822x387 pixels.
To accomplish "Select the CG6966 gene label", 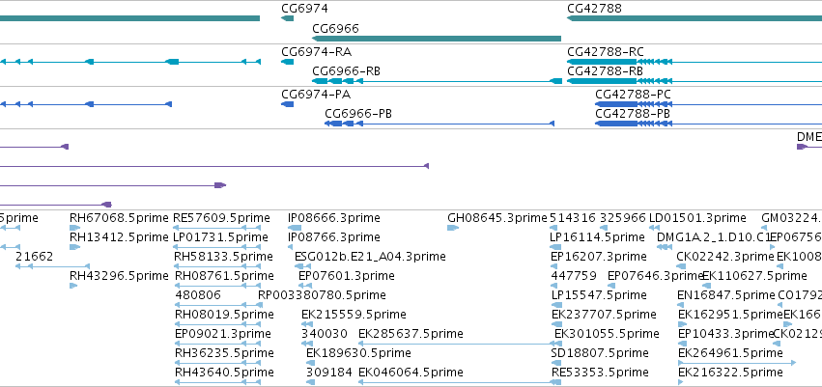I will 335,28.
